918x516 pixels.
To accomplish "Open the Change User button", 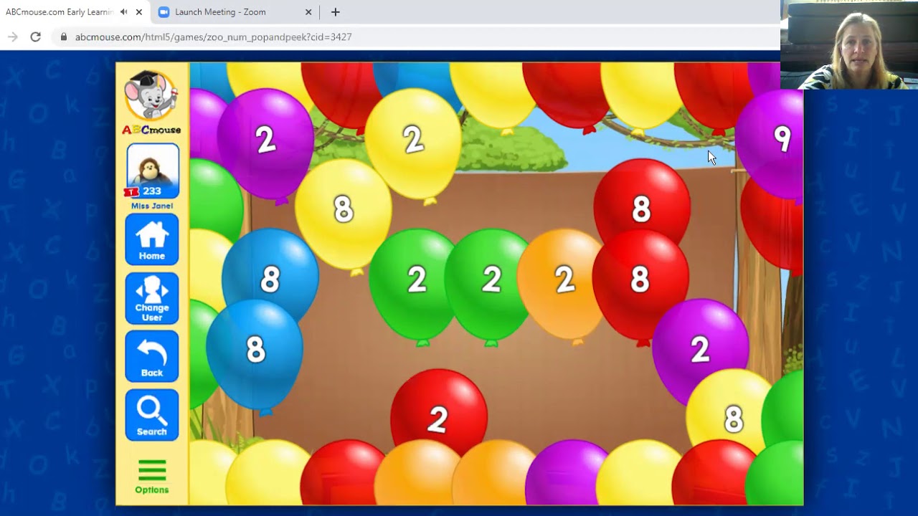I will tap(152, 298).
